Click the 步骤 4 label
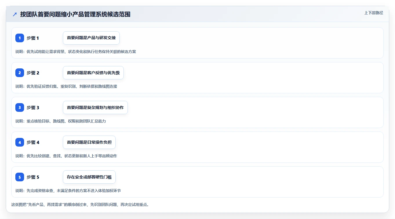This screenshot has height=219, width=395. click(33, 142)
